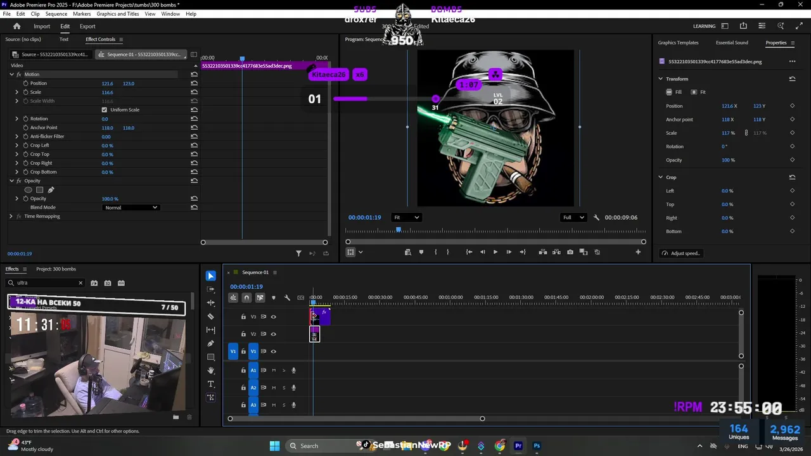Click the Adjust speed button

[x=681, y=253]
